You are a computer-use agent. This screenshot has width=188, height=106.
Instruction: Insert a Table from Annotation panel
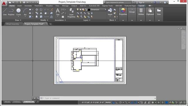[63, 17]
